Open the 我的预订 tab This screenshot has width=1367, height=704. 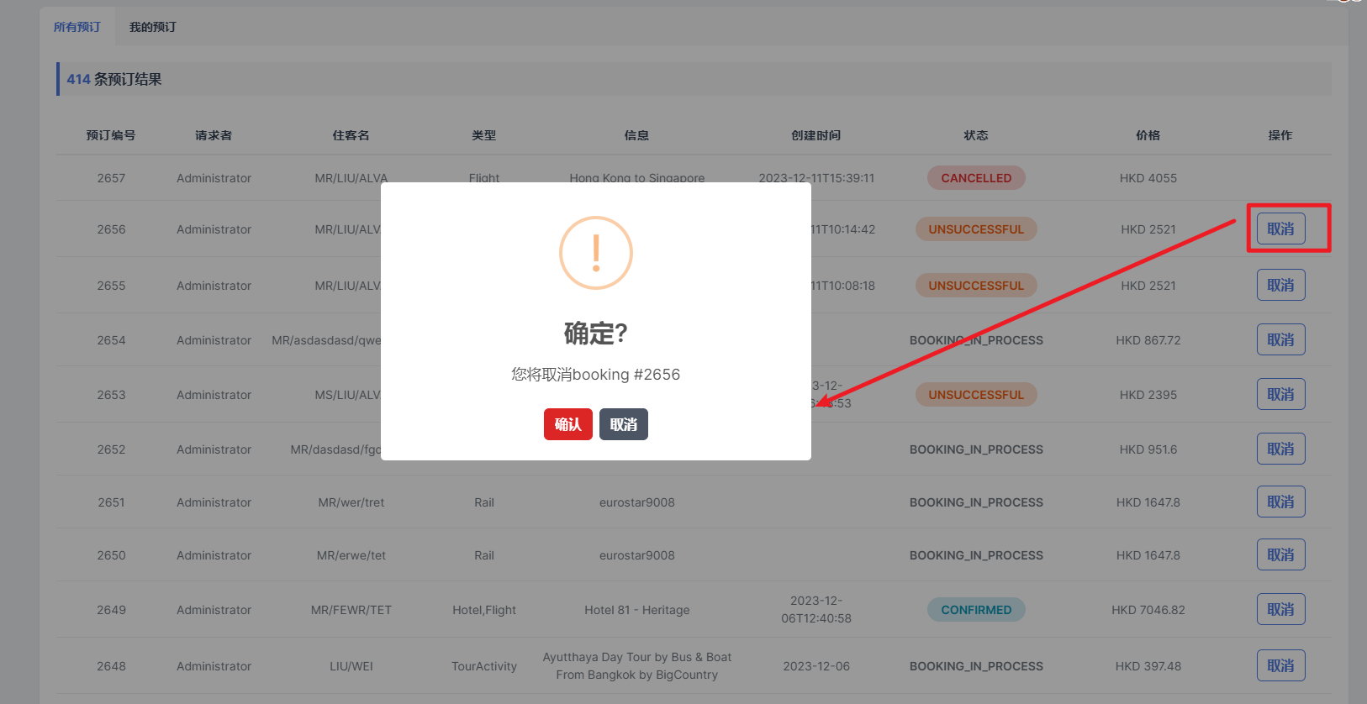pyautogui.click(x=153, y=27)
